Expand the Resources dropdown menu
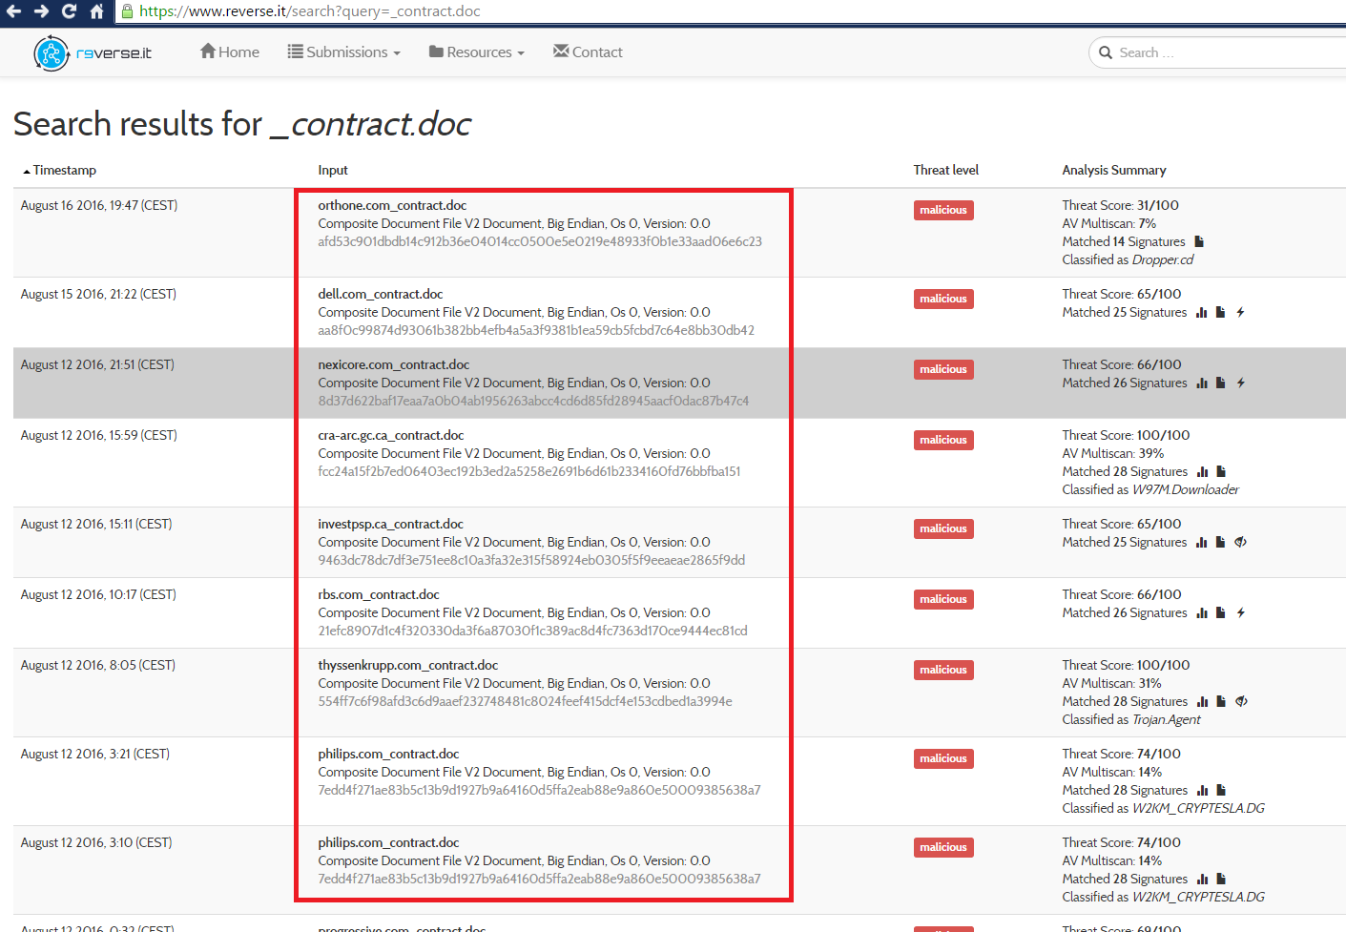Screen dimensions: 1346x932 click(477, 52)
